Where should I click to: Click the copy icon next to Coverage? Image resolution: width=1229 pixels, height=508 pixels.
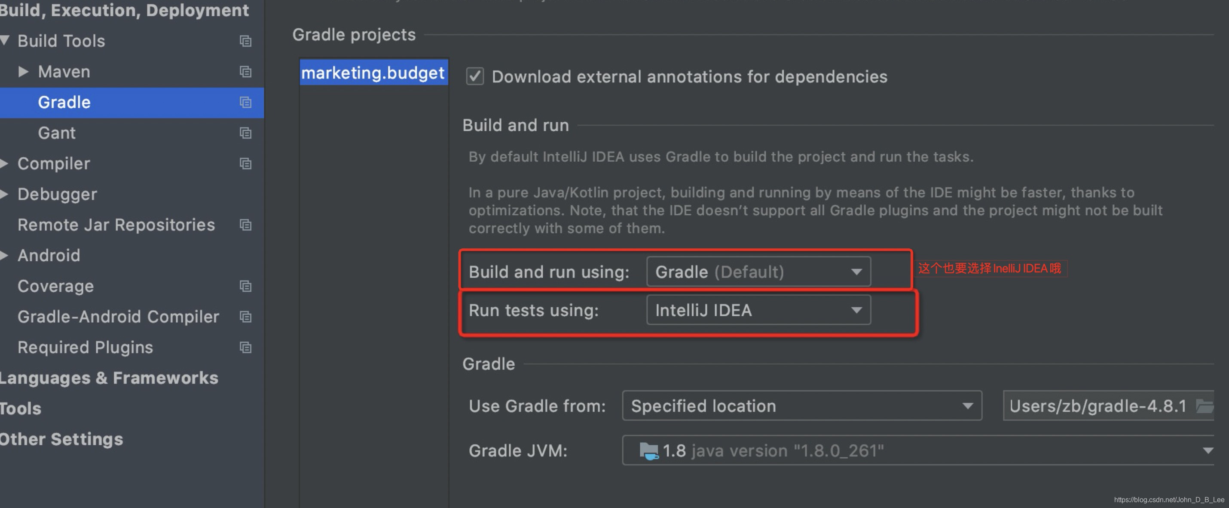pyautogui.click(x=245, y=287)
